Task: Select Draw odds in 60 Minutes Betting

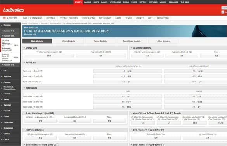Action: pos(213,56)
